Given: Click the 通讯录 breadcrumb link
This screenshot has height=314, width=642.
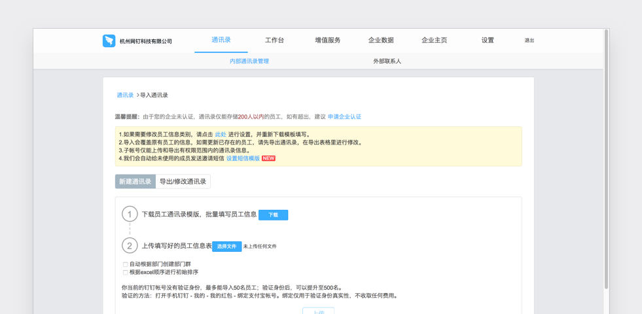Looking at the screenshot, I should coord(125,95).
